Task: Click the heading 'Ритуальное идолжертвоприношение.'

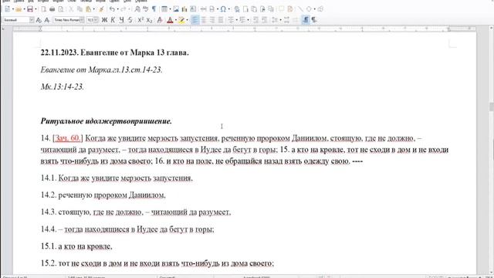Action: [x=107, y=121]
